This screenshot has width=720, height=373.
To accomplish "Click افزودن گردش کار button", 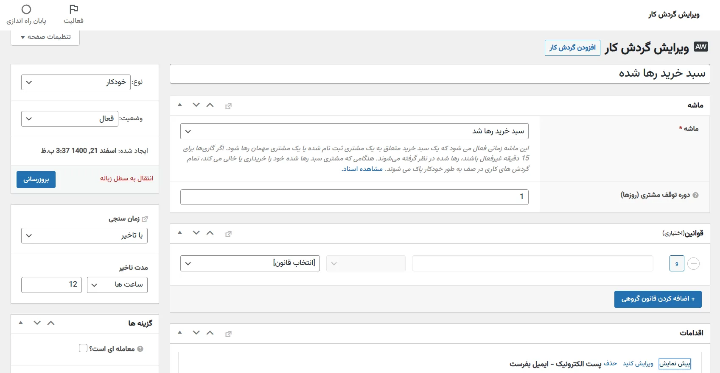I will [572, 47].
